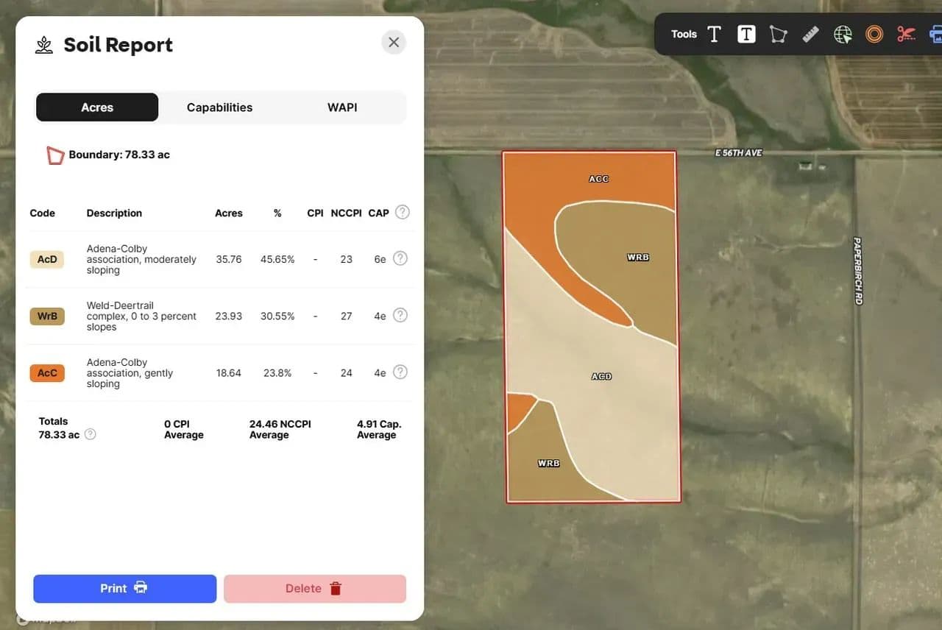Select the orange concentric rings tool
942x630 pixels.
874,34
